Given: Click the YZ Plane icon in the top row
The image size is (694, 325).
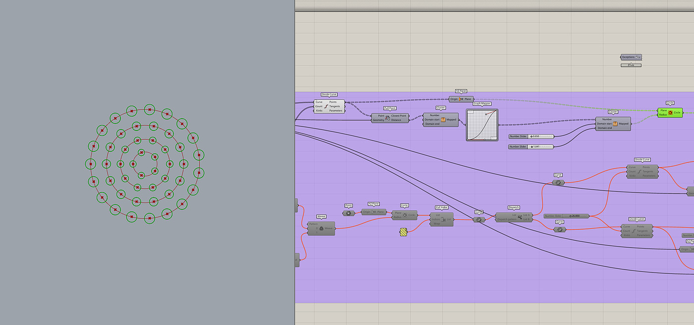Looking at the screenshot, I should click(461, 99).
